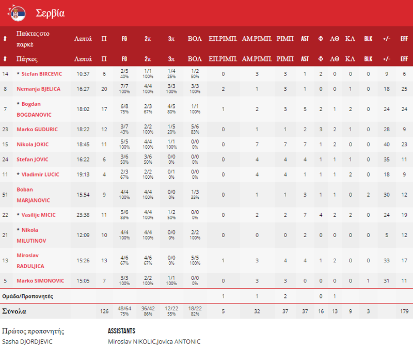The height and width of the screenshot is (347, 413).
Task: Click the BLK column header
Action: 368,38
